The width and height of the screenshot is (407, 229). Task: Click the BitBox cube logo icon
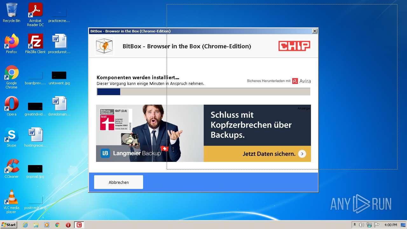[x=104, y=46]
